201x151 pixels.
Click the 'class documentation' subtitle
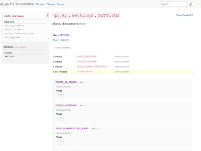pos(69,24)
